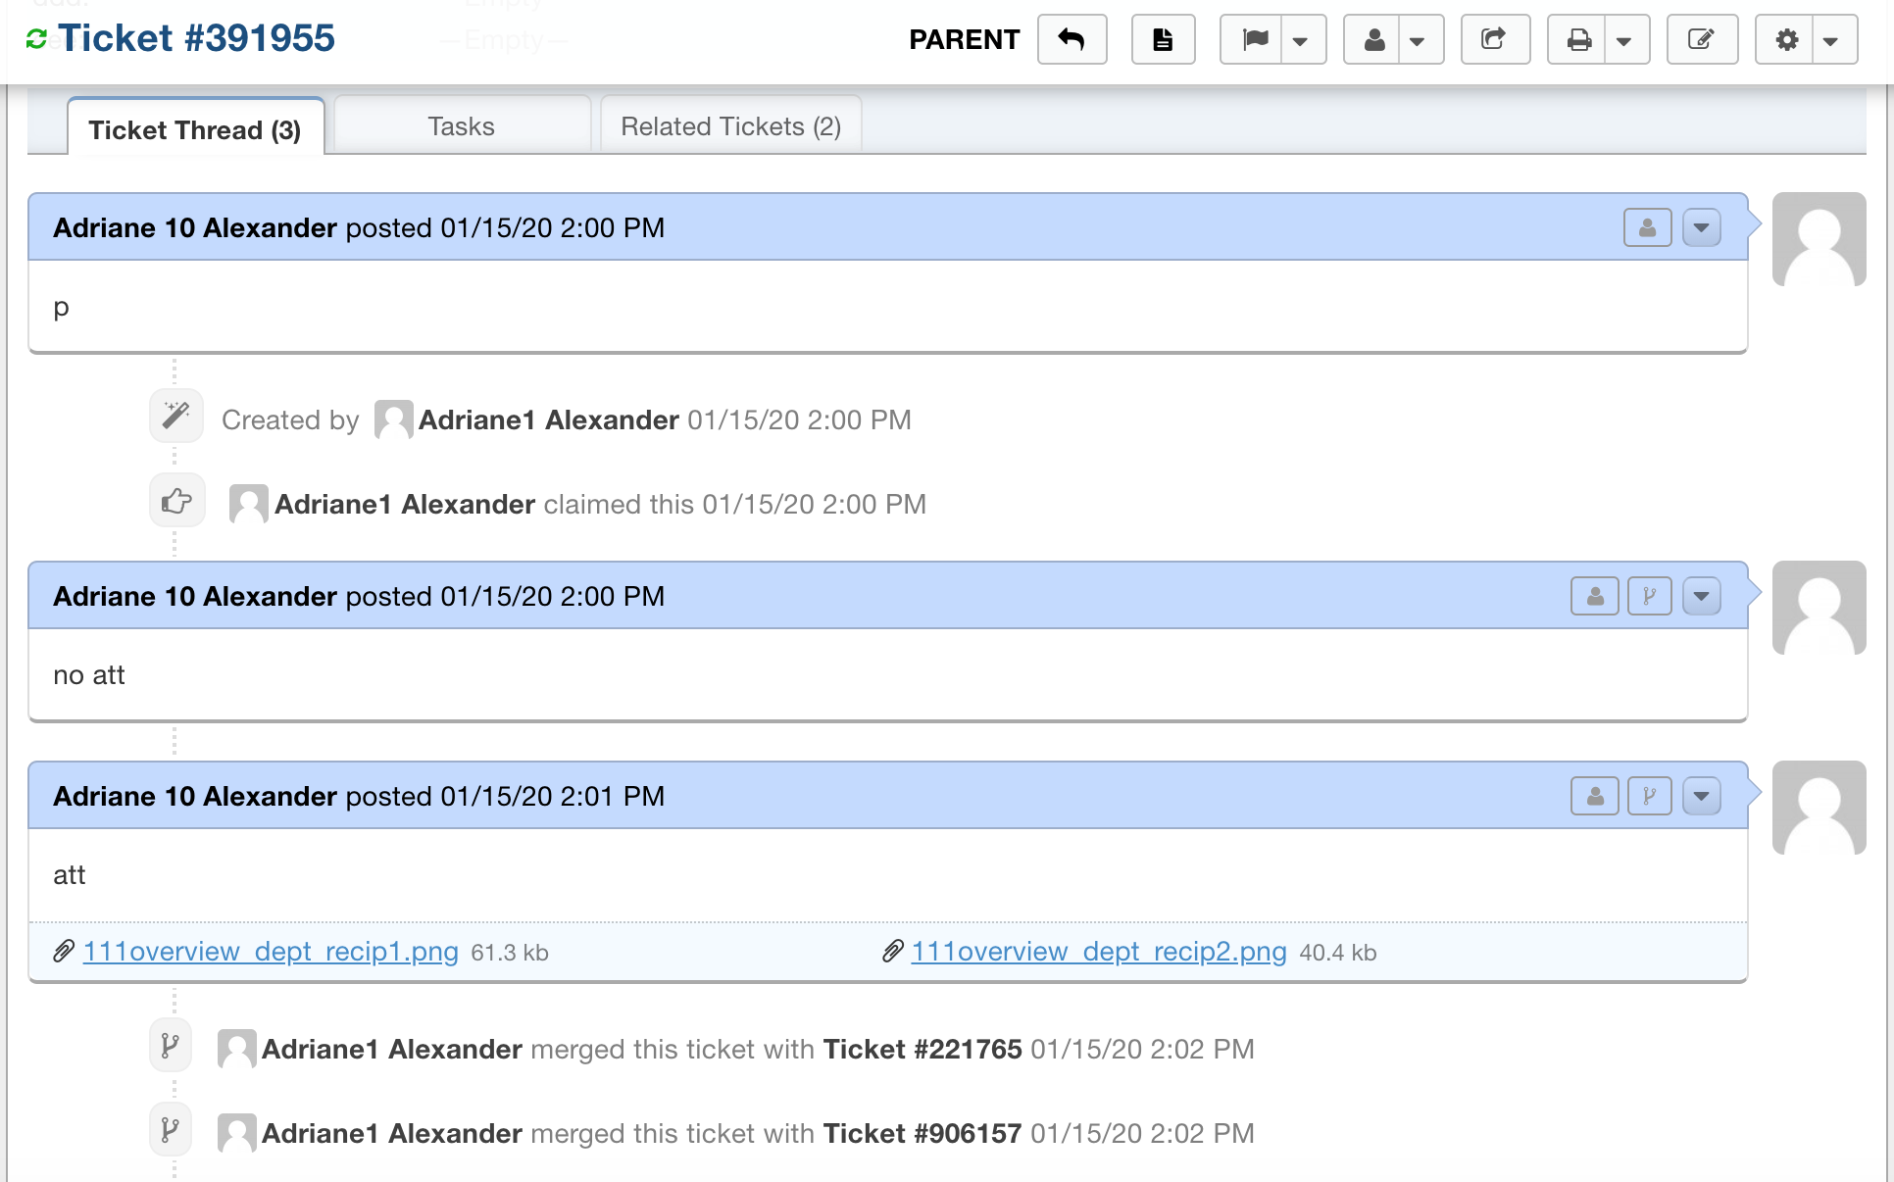Image resolution: width=1894 pixels, height=1182 pixels.
Task: Open the dropdown arrow beside the print icon
Action: coord(1623,39)
